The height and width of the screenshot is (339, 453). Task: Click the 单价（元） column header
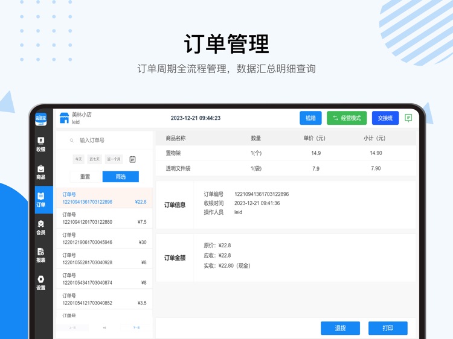[314, 138]
